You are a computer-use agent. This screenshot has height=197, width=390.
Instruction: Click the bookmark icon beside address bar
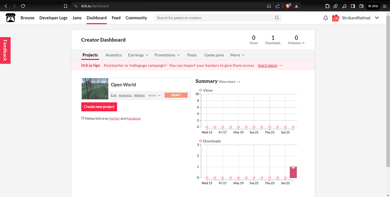pyautogui.click(x=66, y=6)
